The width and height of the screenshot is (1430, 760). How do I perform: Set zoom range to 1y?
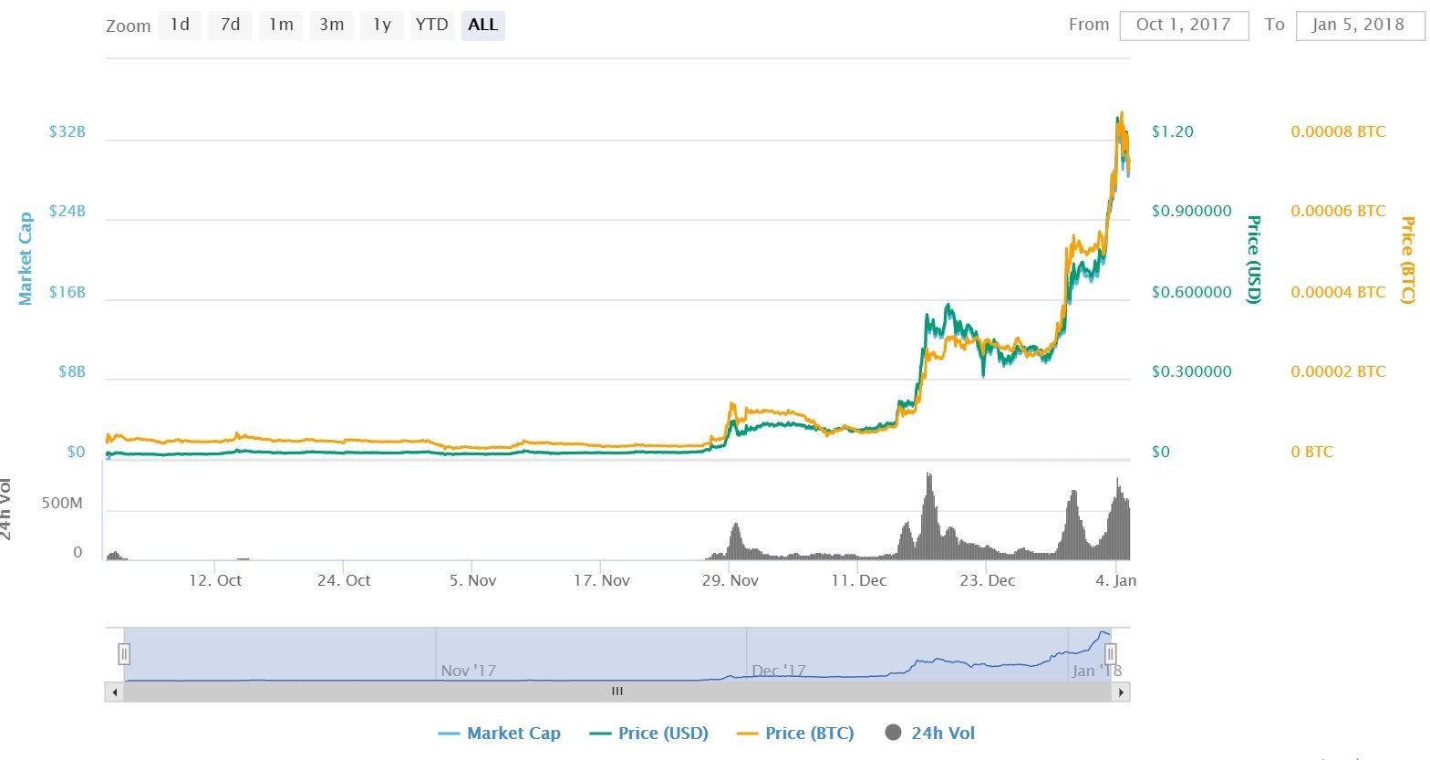tap(381, 25)
